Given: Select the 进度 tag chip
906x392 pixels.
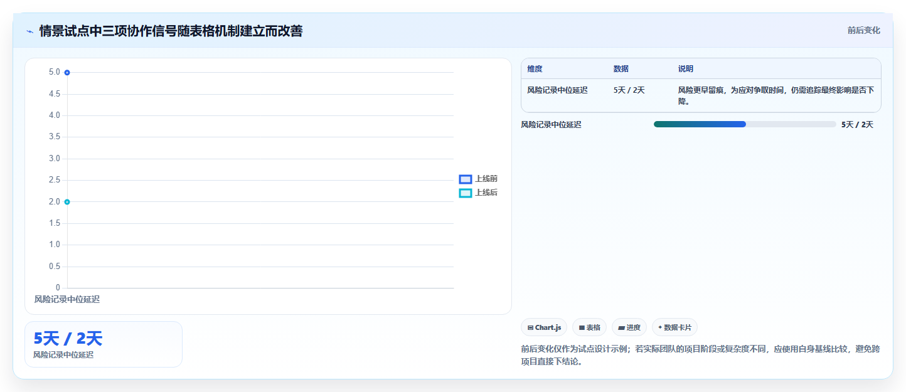Looking at the screenshot, I should (629, 327).
